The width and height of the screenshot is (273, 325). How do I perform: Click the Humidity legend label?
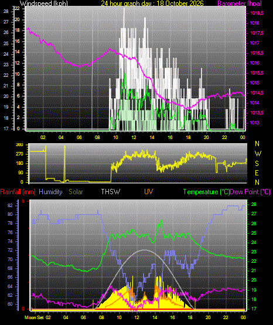(50, 192)
